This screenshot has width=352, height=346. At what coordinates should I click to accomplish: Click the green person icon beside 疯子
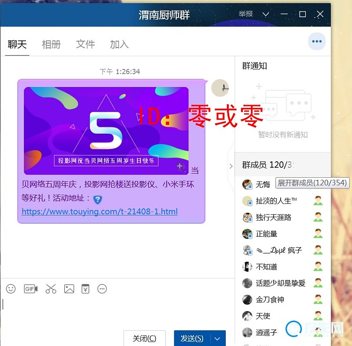point(318,250)
